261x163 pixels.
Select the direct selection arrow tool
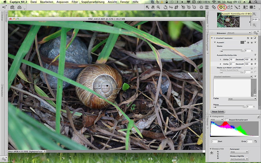coord(148,7)
